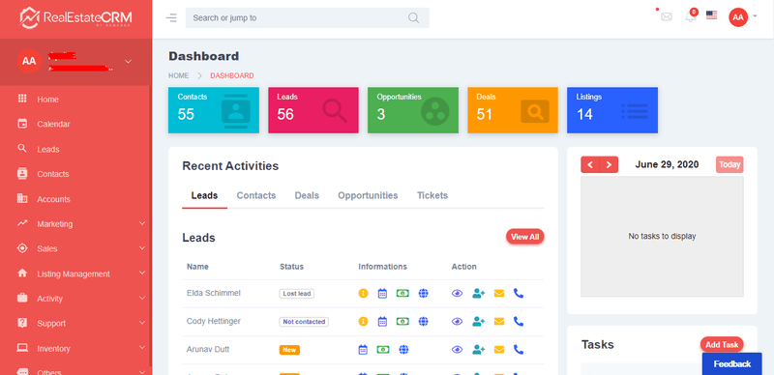Open user dropdown arrow beside header avatar
This screenshot has width=774, height=375.
[x=755, y=16]
